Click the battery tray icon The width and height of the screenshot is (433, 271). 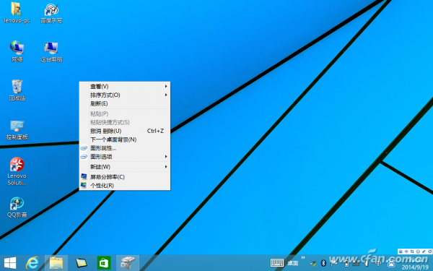point(346,263)
